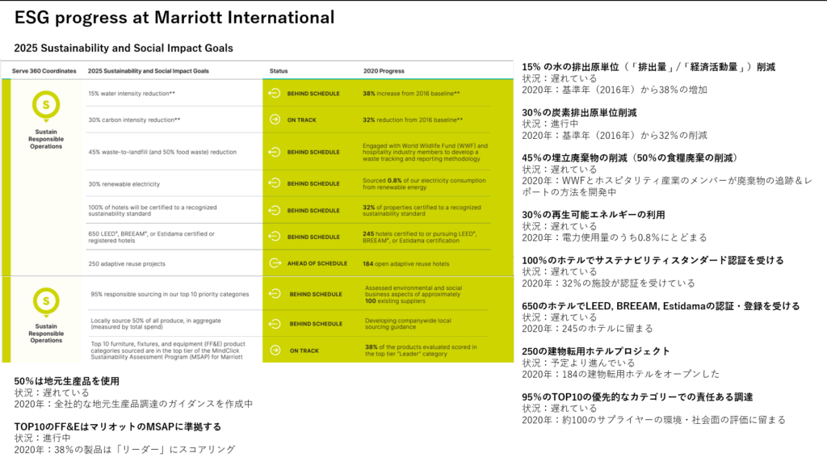
Task: Click progress text 'Sourced 0.8% of our electricity consumption'
Action: pyautogui.click(x=424, y=183)
